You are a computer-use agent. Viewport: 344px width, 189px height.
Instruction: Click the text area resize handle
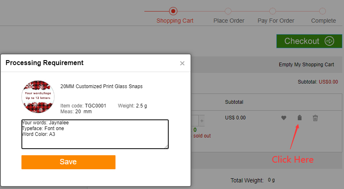coord(166,147)
